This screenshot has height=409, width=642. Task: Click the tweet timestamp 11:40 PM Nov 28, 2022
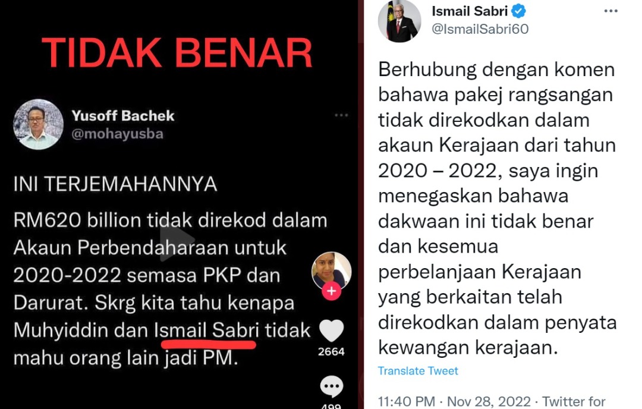454,401
